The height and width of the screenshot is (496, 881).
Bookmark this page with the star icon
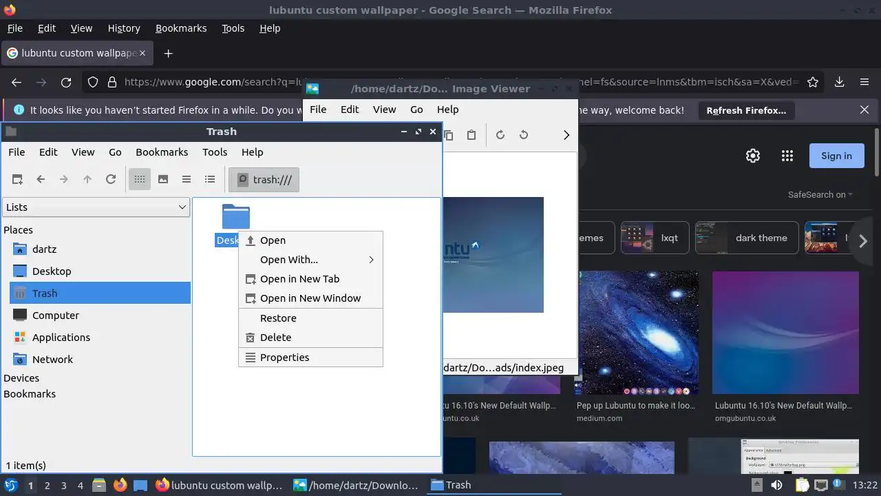click(813, 82)
